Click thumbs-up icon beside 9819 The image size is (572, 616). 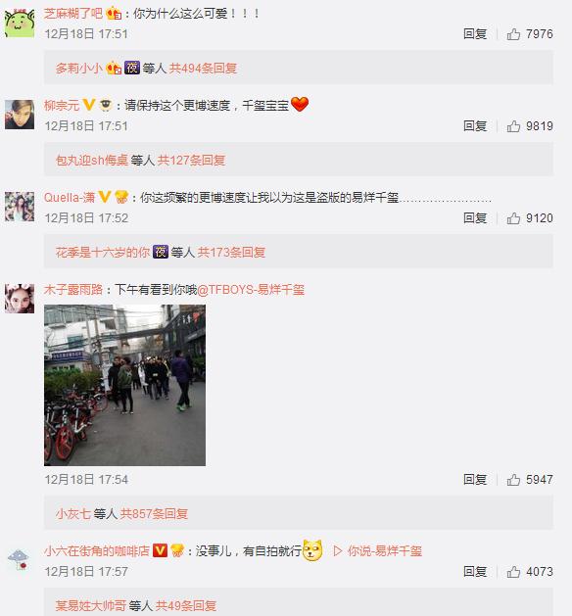click(513, 126)
